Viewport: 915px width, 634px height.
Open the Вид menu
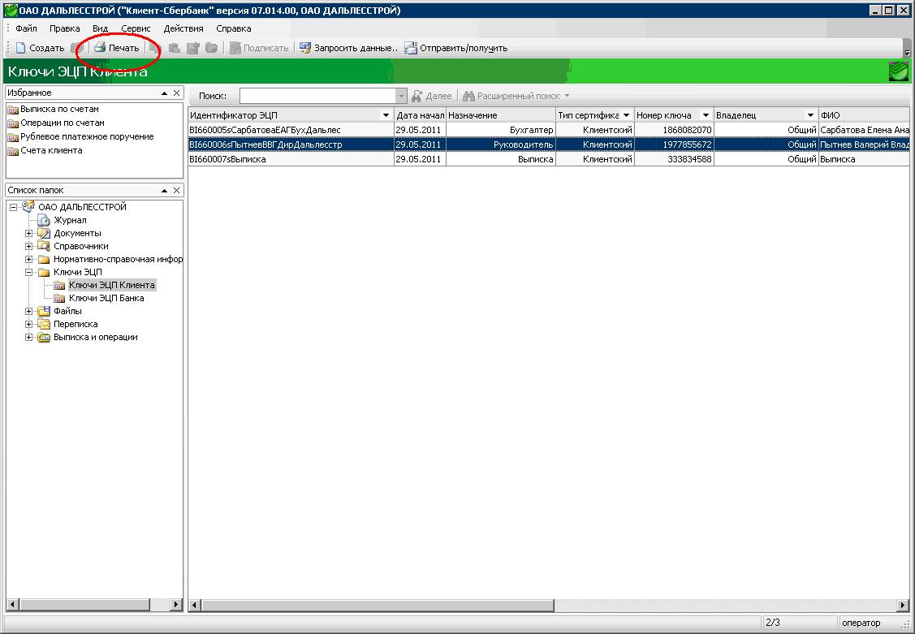(x=101, y=28)
